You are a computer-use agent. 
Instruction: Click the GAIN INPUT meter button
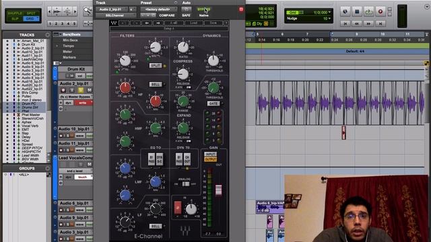tap(210, 155)
